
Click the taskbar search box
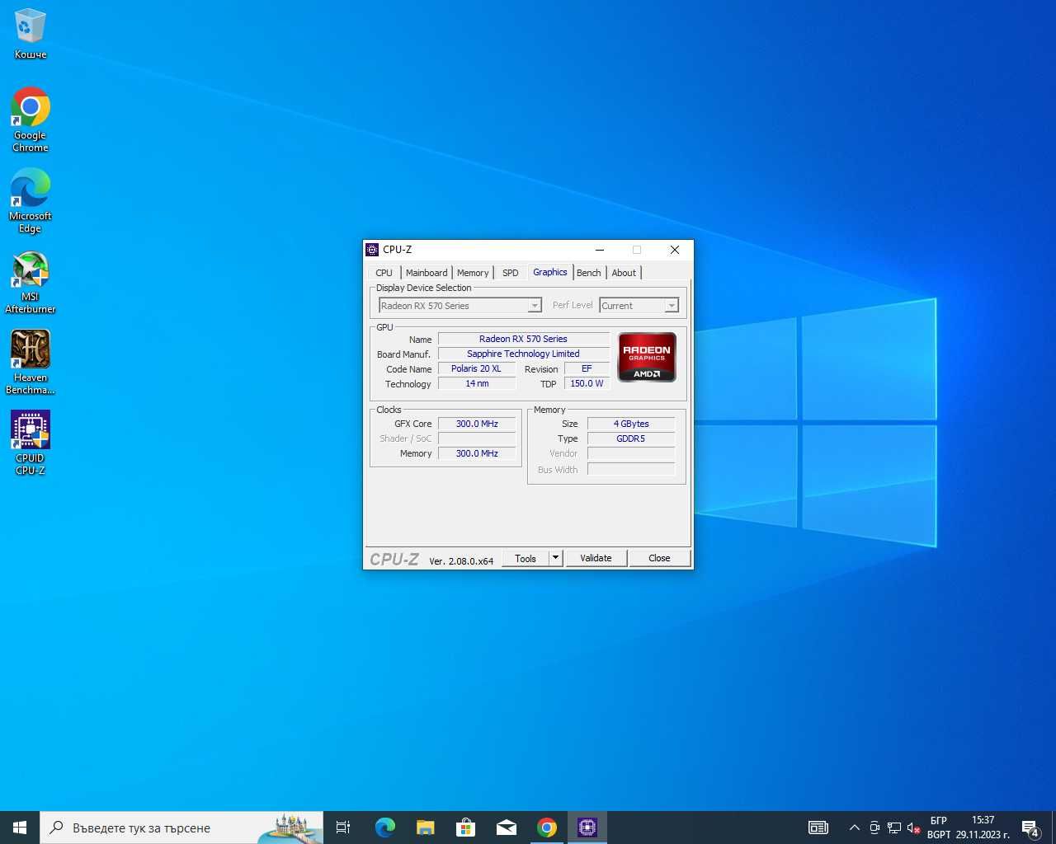181,828
